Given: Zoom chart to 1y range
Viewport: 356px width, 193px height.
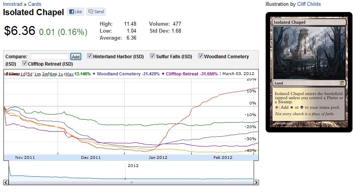Looking at the screenshot, I should [60, 74].
